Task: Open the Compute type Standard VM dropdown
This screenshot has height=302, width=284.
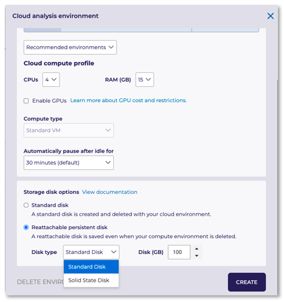Action: pos(69,131)
